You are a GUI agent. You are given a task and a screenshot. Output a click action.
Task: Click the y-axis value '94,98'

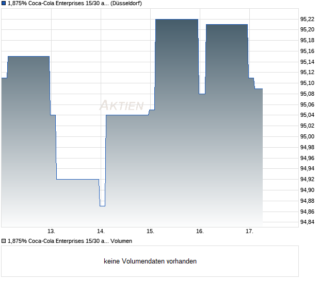click(307, 147)
